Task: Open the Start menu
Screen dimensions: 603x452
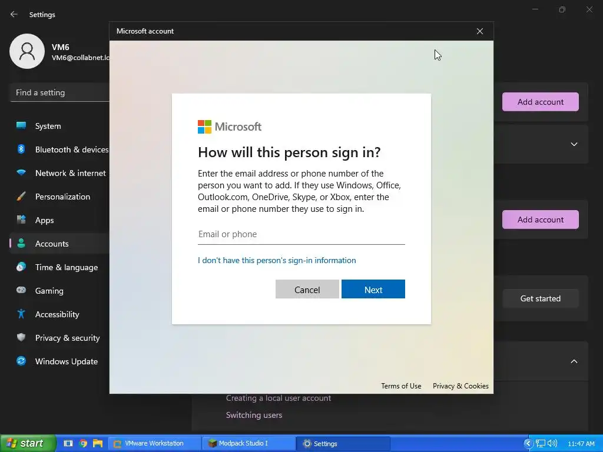Action: tap(28, 443)
